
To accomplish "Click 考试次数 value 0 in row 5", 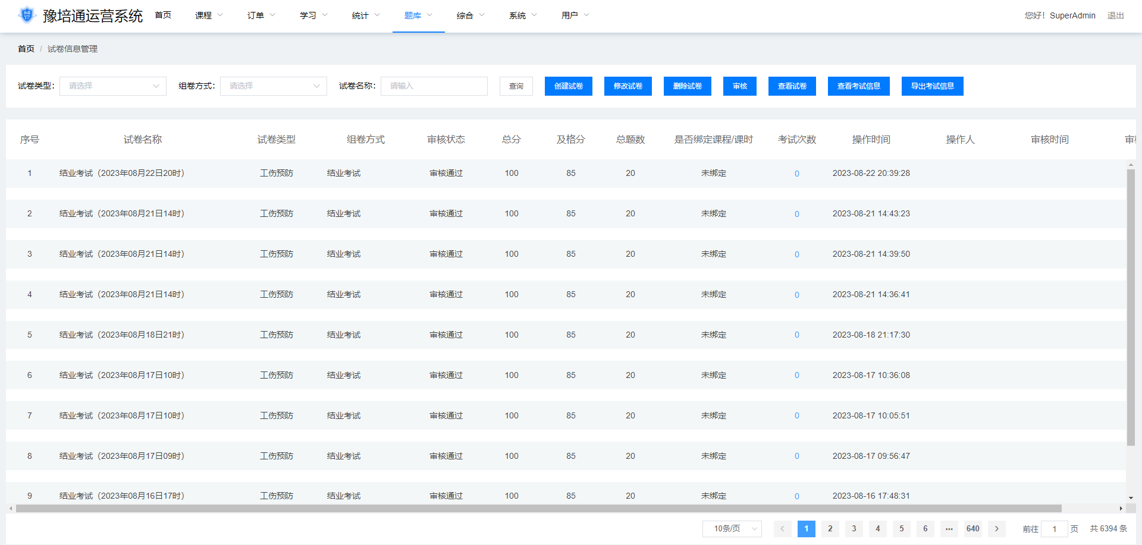I will point(797,335).
